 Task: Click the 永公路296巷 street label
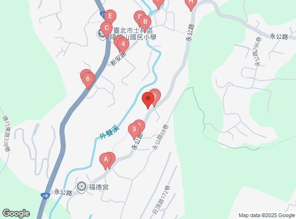(258, 51)
